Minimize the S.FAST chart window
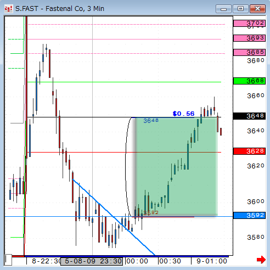The width and height of the screenshot is (270, 270). pyautogui.click(x=223, y=9)
